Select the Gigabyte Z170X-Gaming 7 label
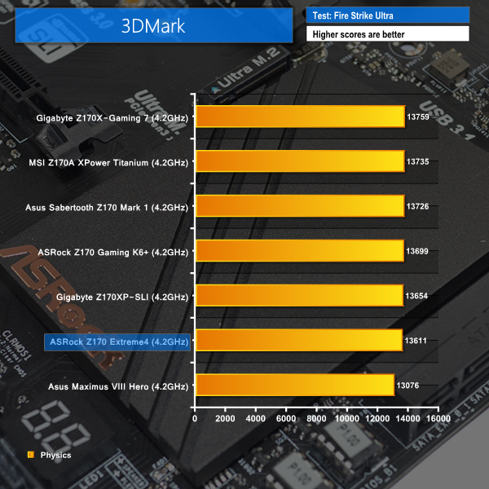The image size is (489, 489). 112,118
